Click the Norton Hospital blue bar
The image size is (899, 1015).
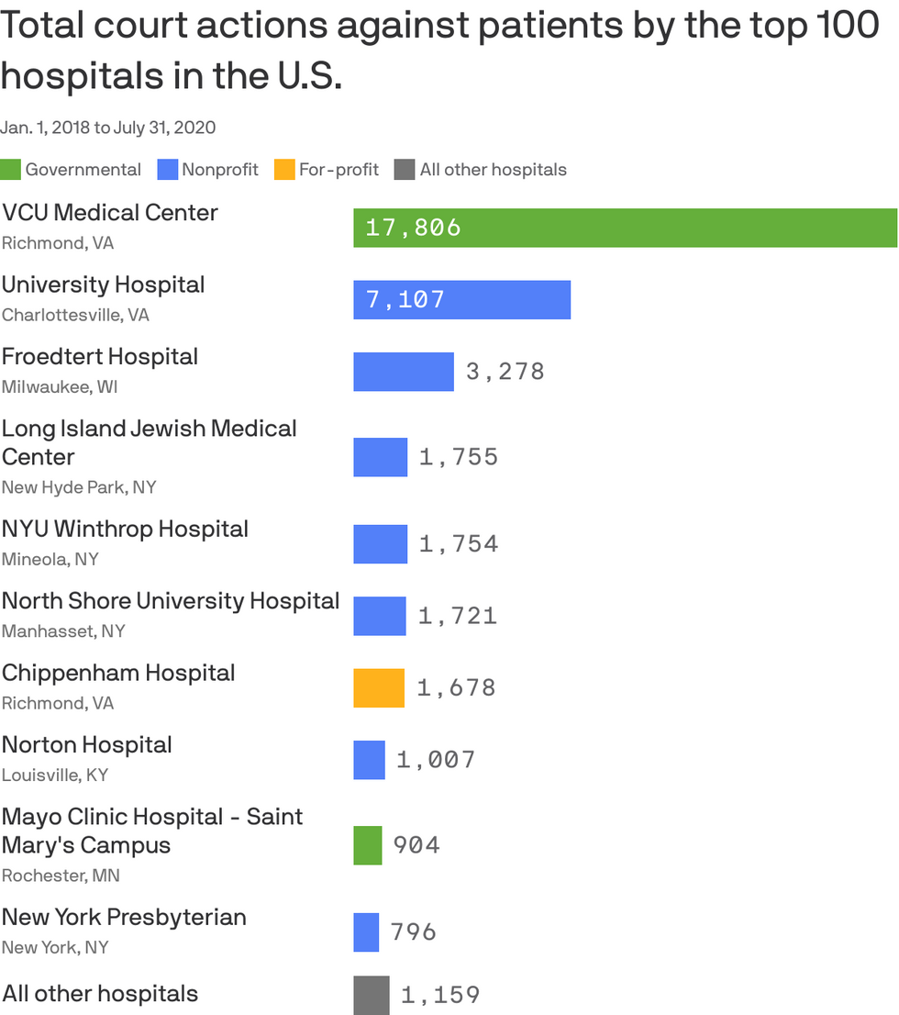tap(369, 759)
